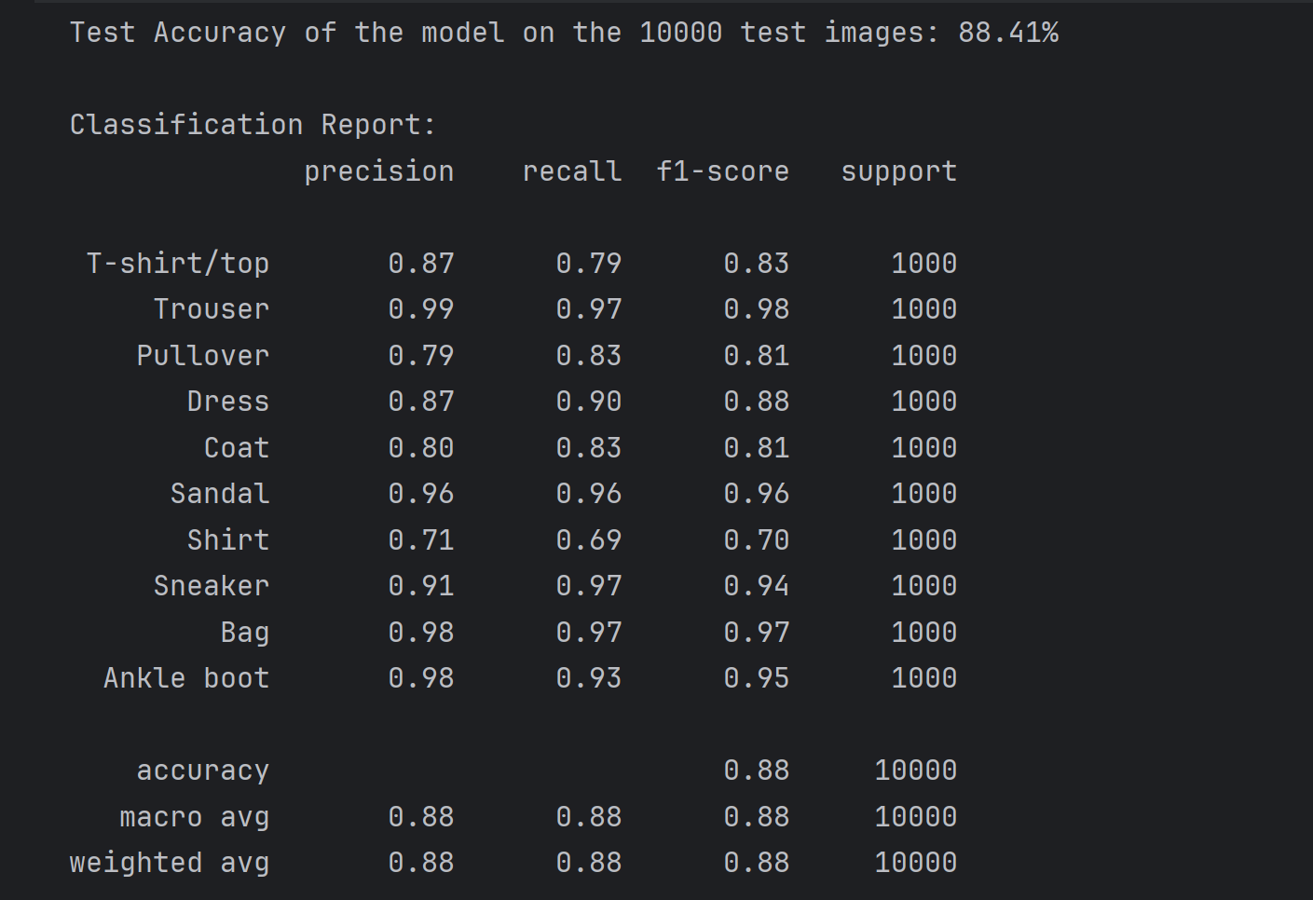1313x900 pixels.
Task: Click the T-shirt/top row label
Action: tap(178, 264)
